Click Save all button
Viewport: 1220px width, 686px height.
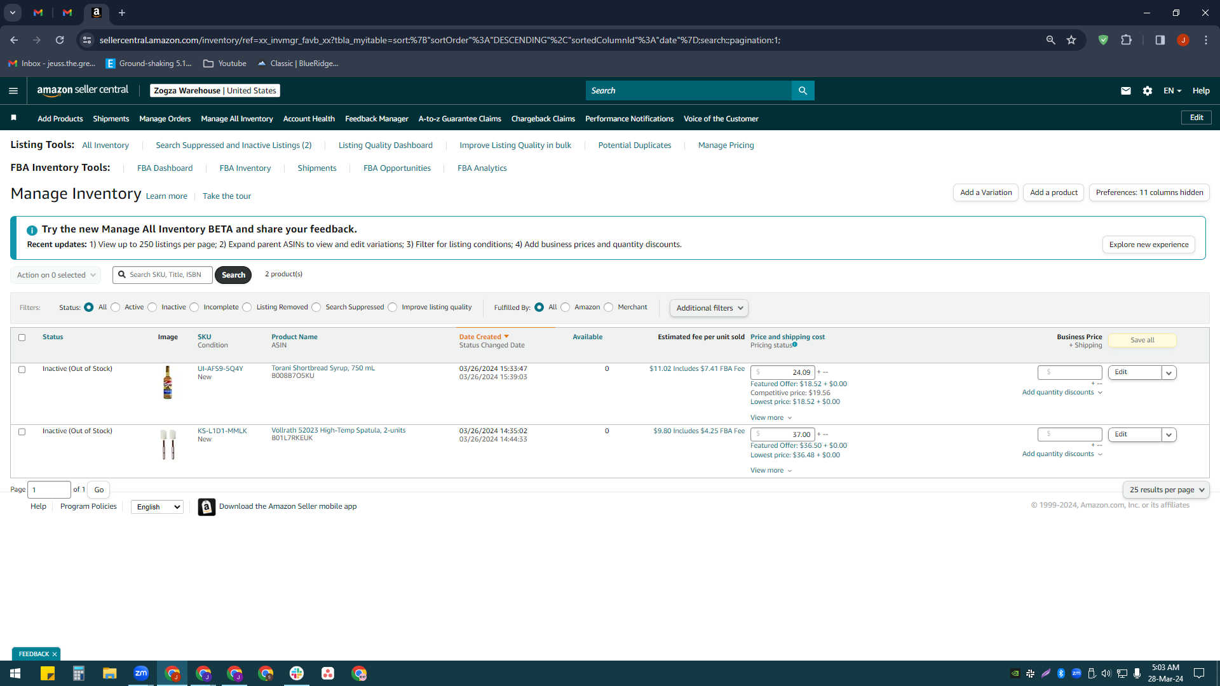pos(1142,340)
